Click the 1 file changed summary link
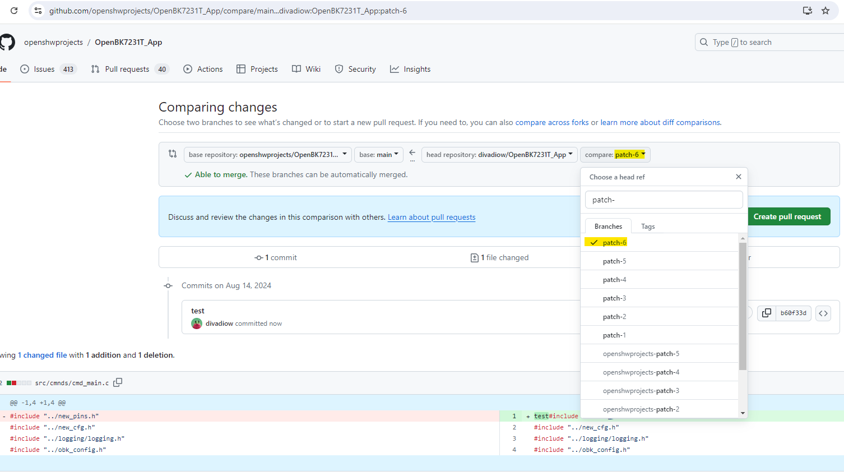Screen dimensions: 844x476 (500, 257)
